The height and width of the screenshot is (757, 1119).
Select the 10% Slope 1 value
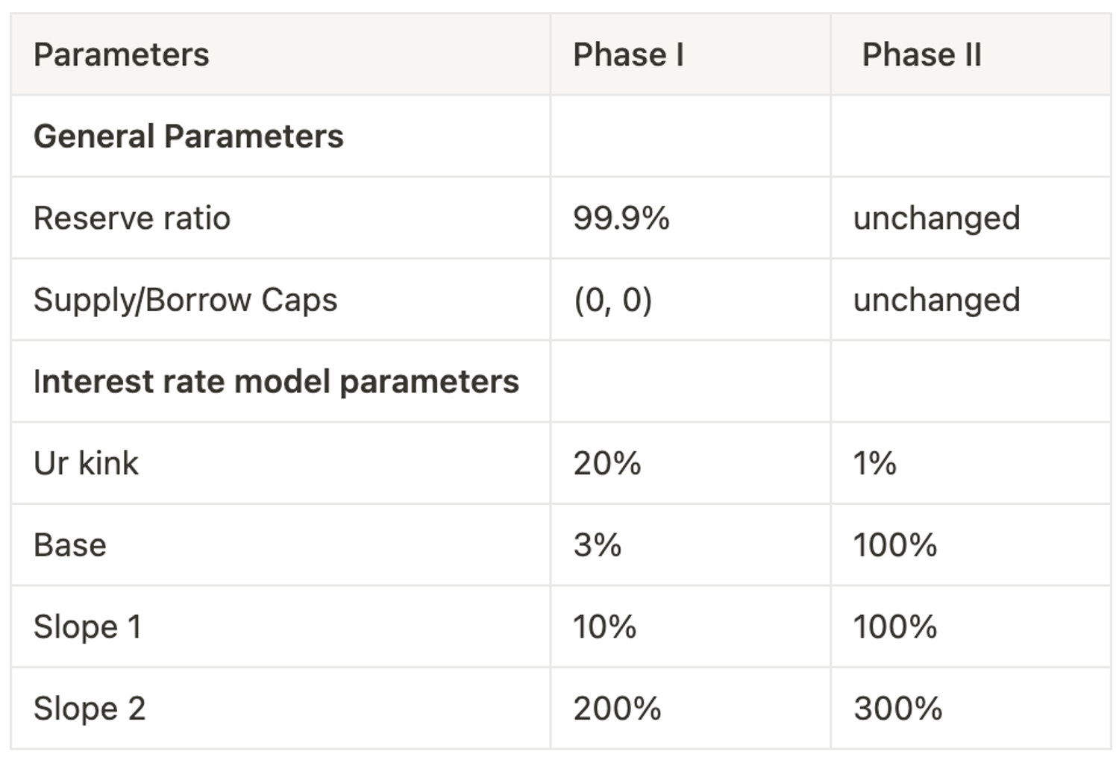click(x=605, y=626)
